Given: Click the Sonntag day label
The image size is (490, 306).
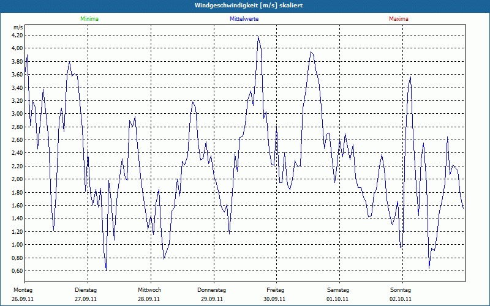Looking at the screenshot, I should click(401, 290).
